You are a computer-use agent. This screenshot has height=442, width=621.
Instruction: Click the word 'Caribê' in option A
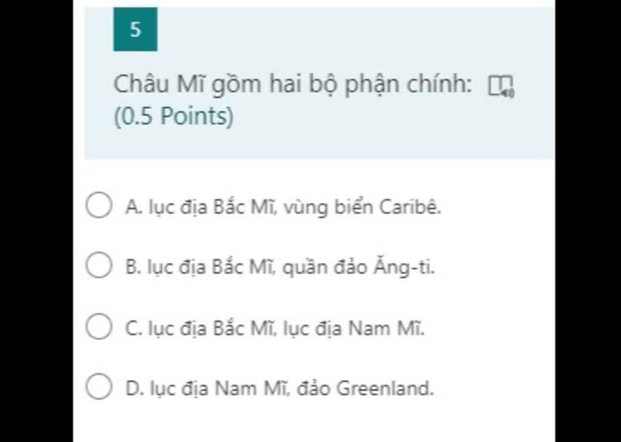click(x=410, y=206)
